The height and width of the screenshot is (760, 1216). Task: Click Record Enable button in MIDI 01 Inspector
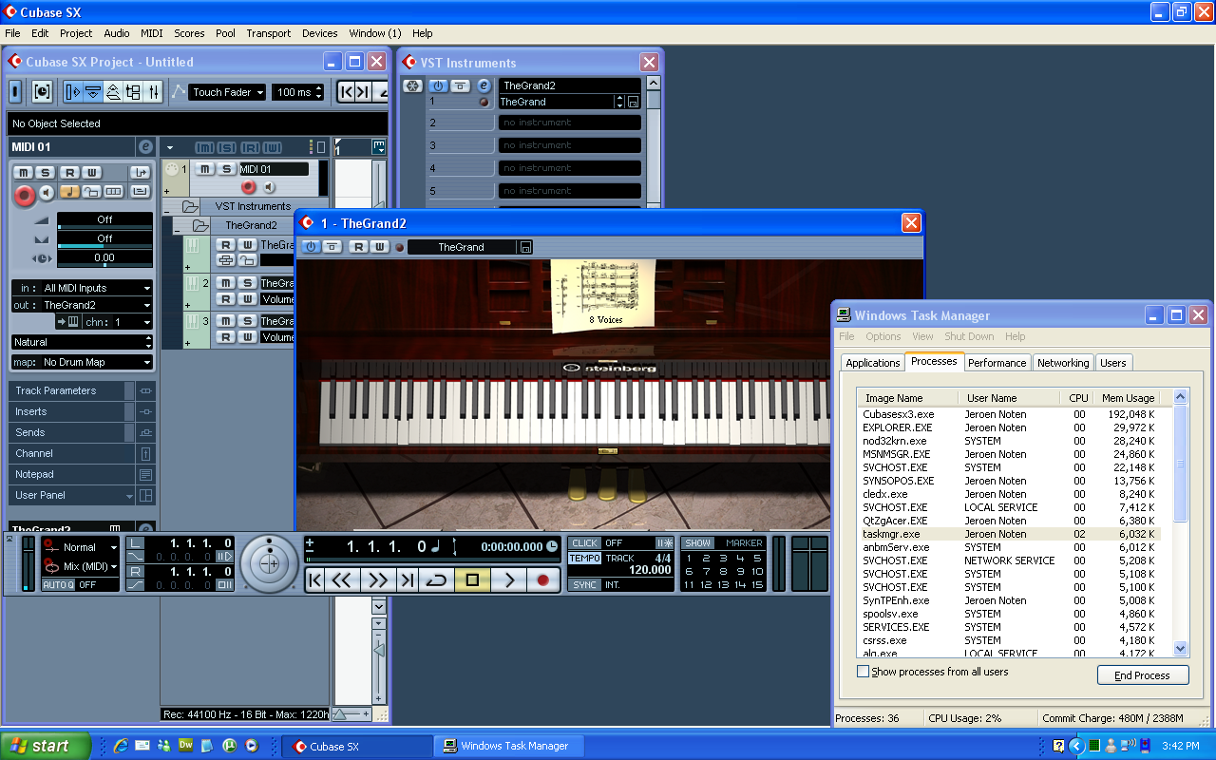(25, 195)
